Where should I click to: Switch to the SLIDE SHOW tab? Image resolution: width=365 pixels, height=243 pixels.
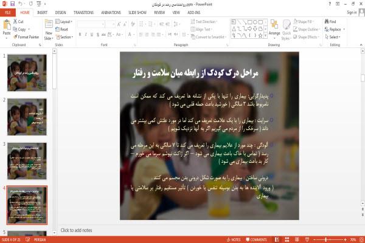point(137,13)
